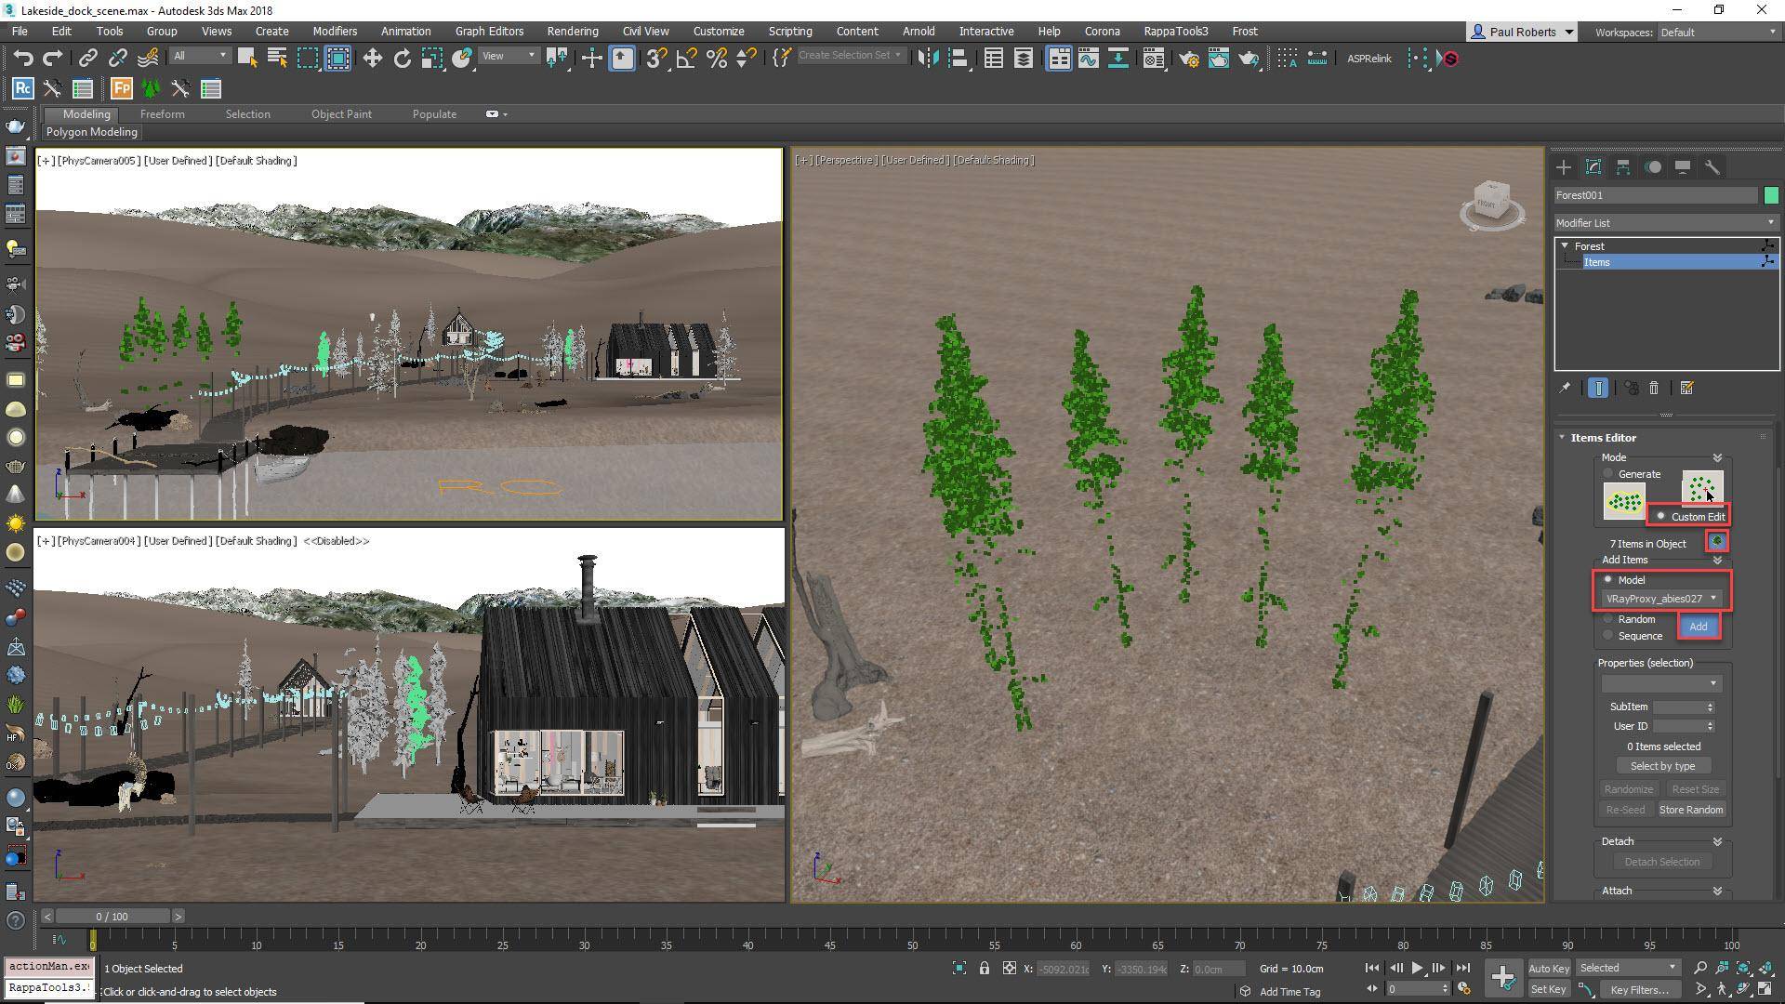Image resolution: width=1785 pixels, height=1004 pixels.
Task: Click the Add button to add the model
Action: 1698,627
